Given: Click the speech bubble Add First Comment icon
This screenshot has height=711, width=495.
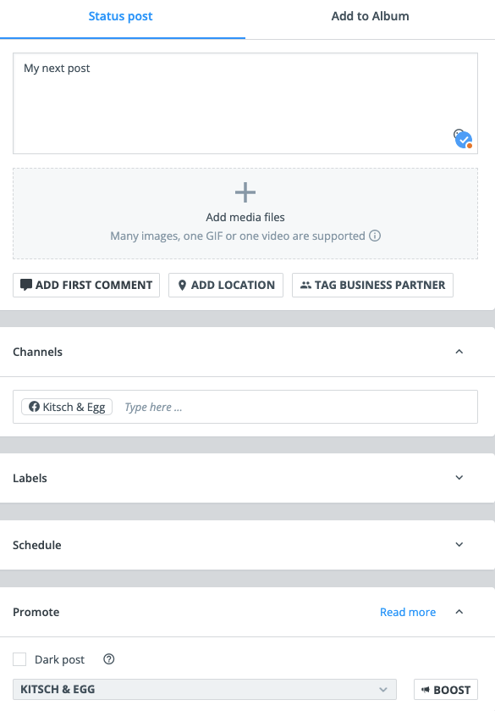Looking at the screenshot, I should 26,285.
